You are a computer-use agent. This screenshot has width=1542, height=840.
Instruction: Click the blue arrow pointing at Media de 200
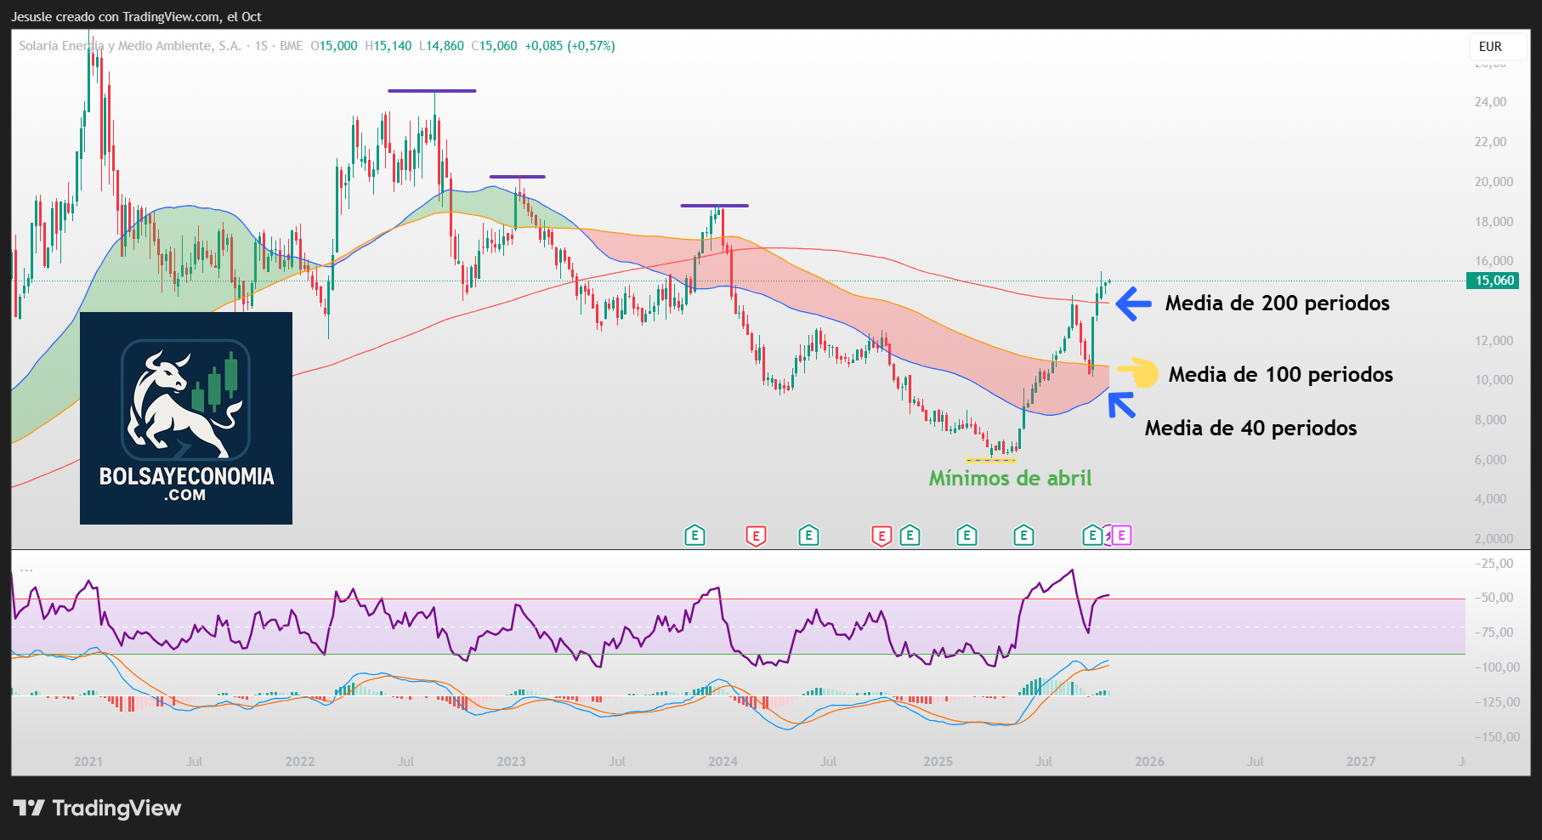point(1133,304)
